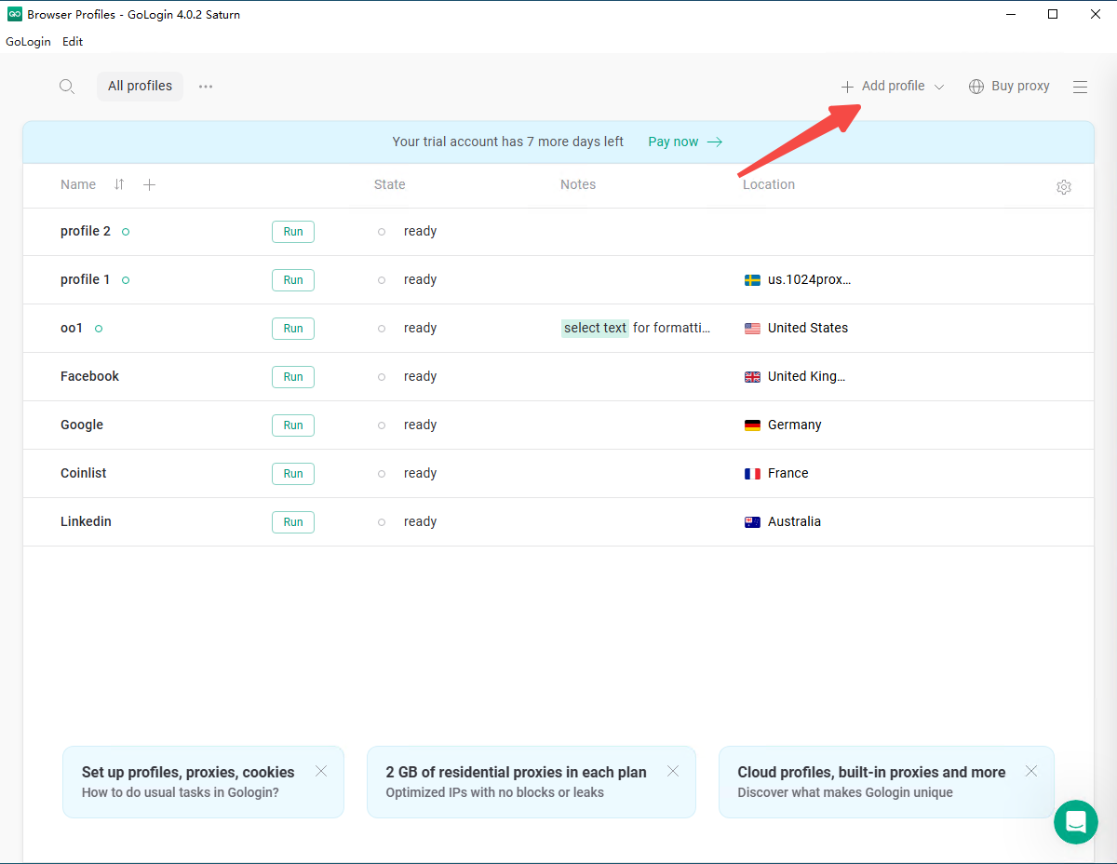Close the residential proxies tip card
1117x864 pixels.
(673, 771)
